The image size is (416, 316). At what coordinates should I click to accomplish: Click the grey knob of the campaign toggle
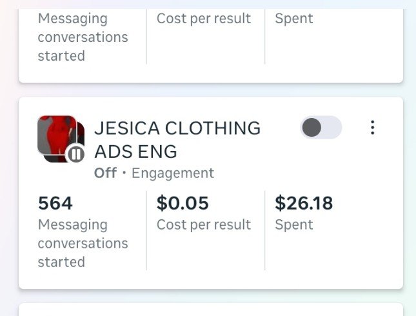[x=312, y=128]
